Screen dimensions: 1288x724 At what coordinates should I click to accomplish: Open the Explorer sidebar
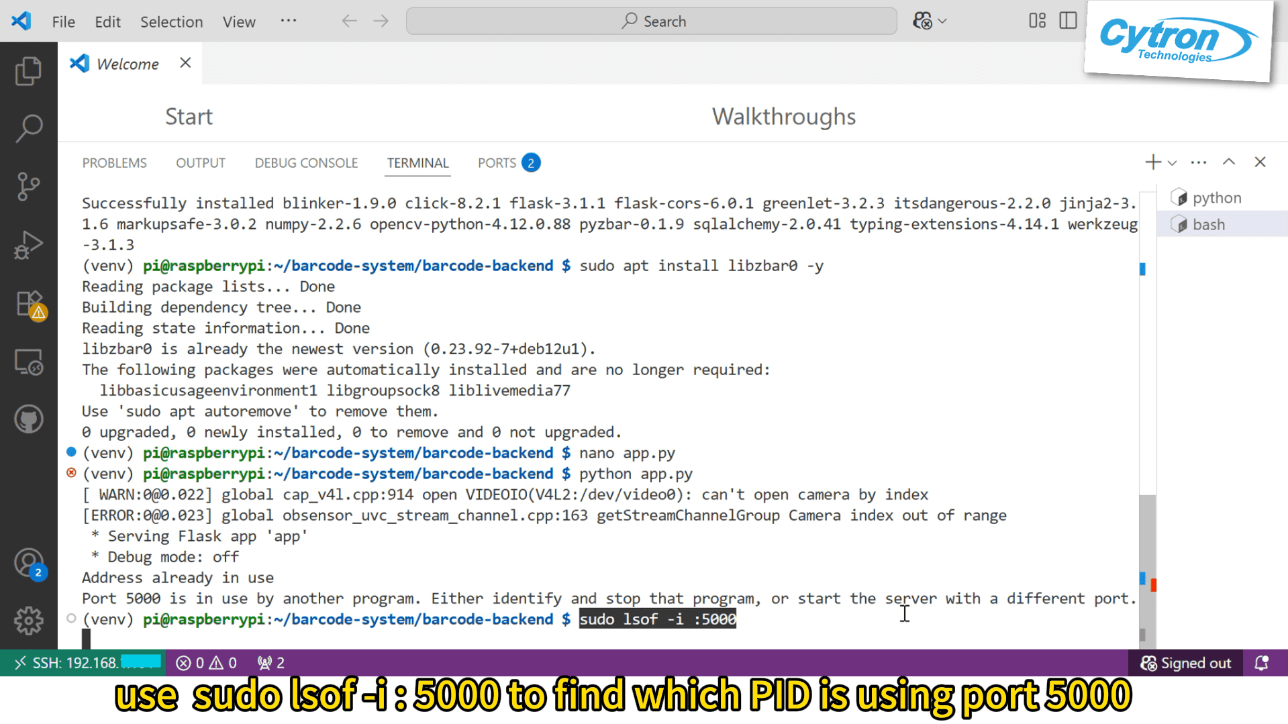click(28, 70)
